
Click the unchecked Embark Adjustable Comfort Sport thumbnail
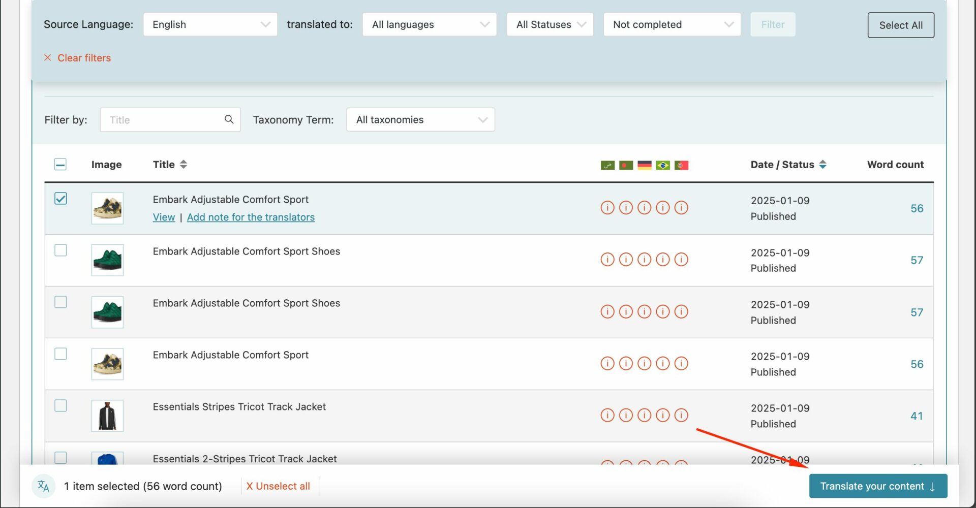click(107, 364)
